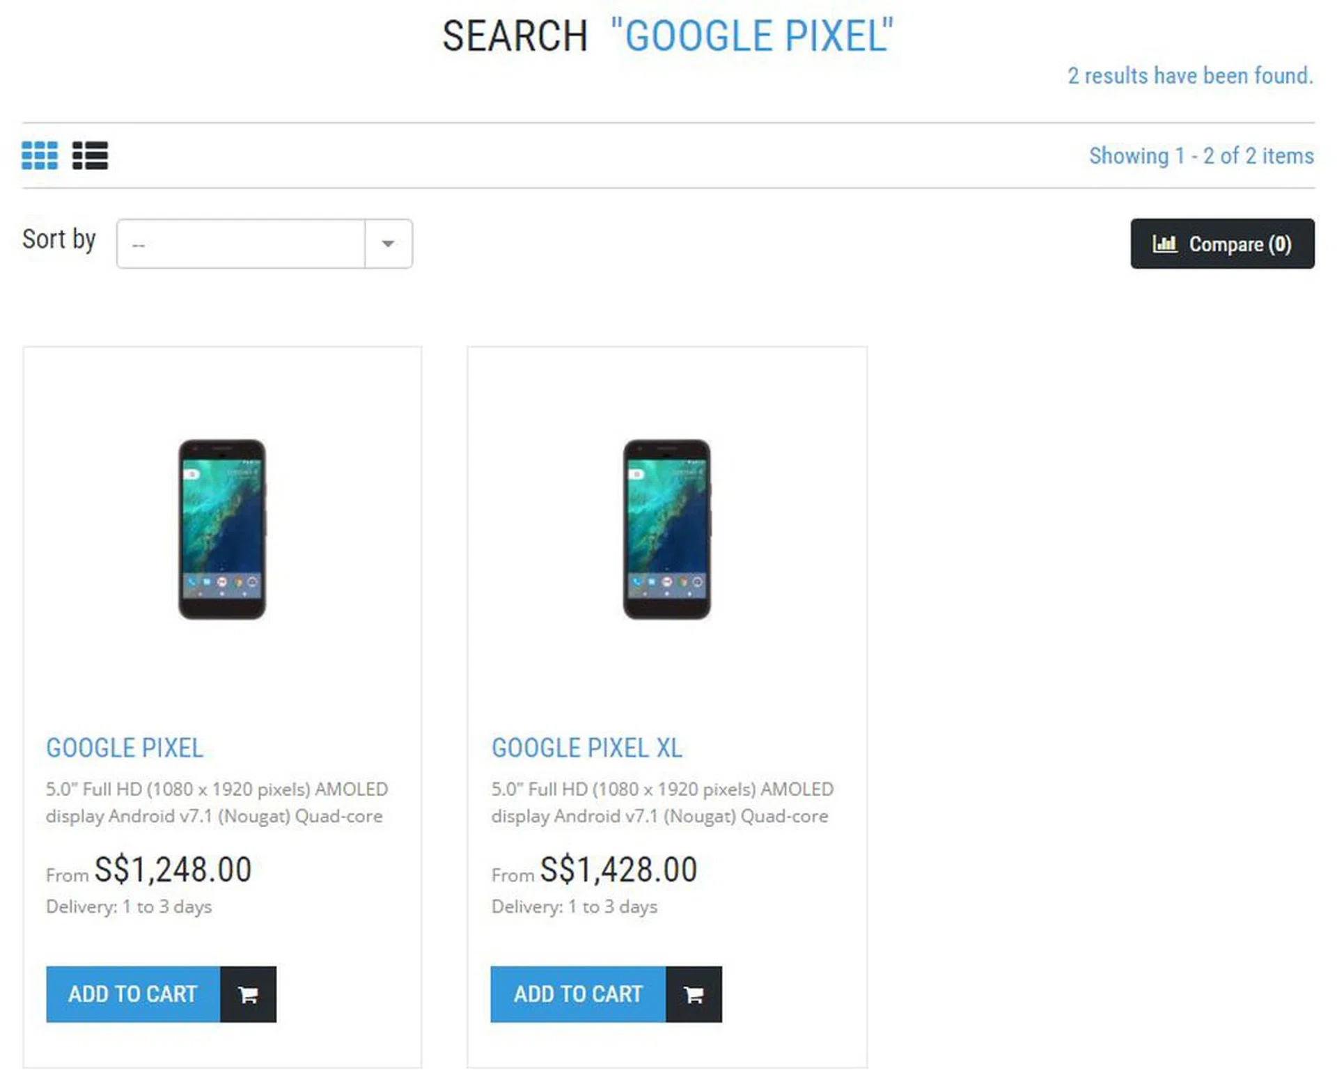Click cart icon under Google Pixel XL

click(693, 994)
